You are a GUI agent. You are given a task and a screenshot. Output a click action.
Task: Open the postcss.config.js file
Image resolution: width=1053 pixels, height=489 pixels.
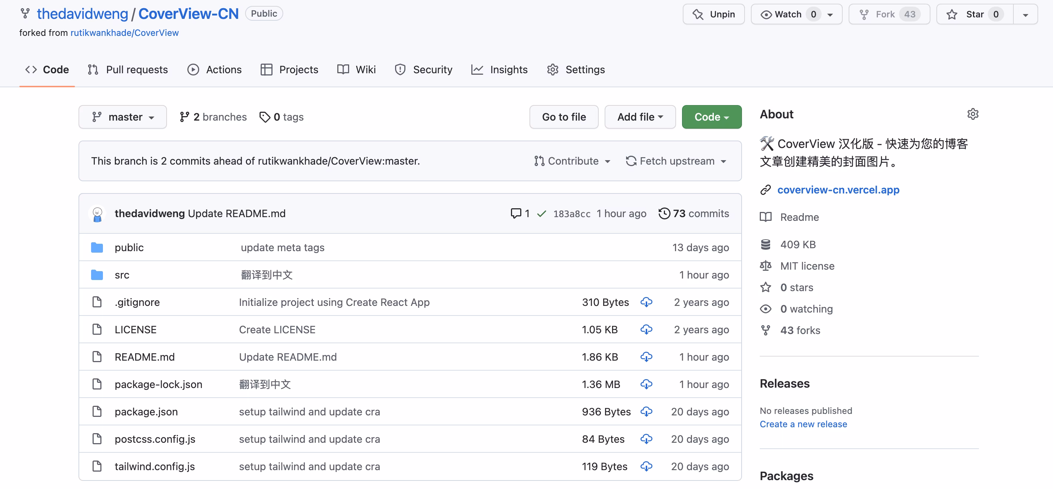(x=155, y=439)
